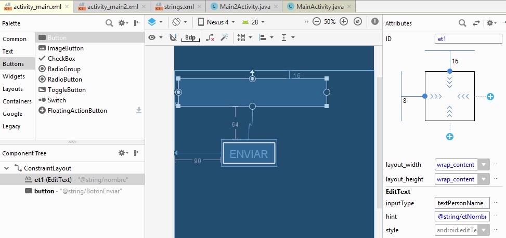Show warnings and errors icon
This screenshot has width=506, height=238.
(x=375, y=22)
